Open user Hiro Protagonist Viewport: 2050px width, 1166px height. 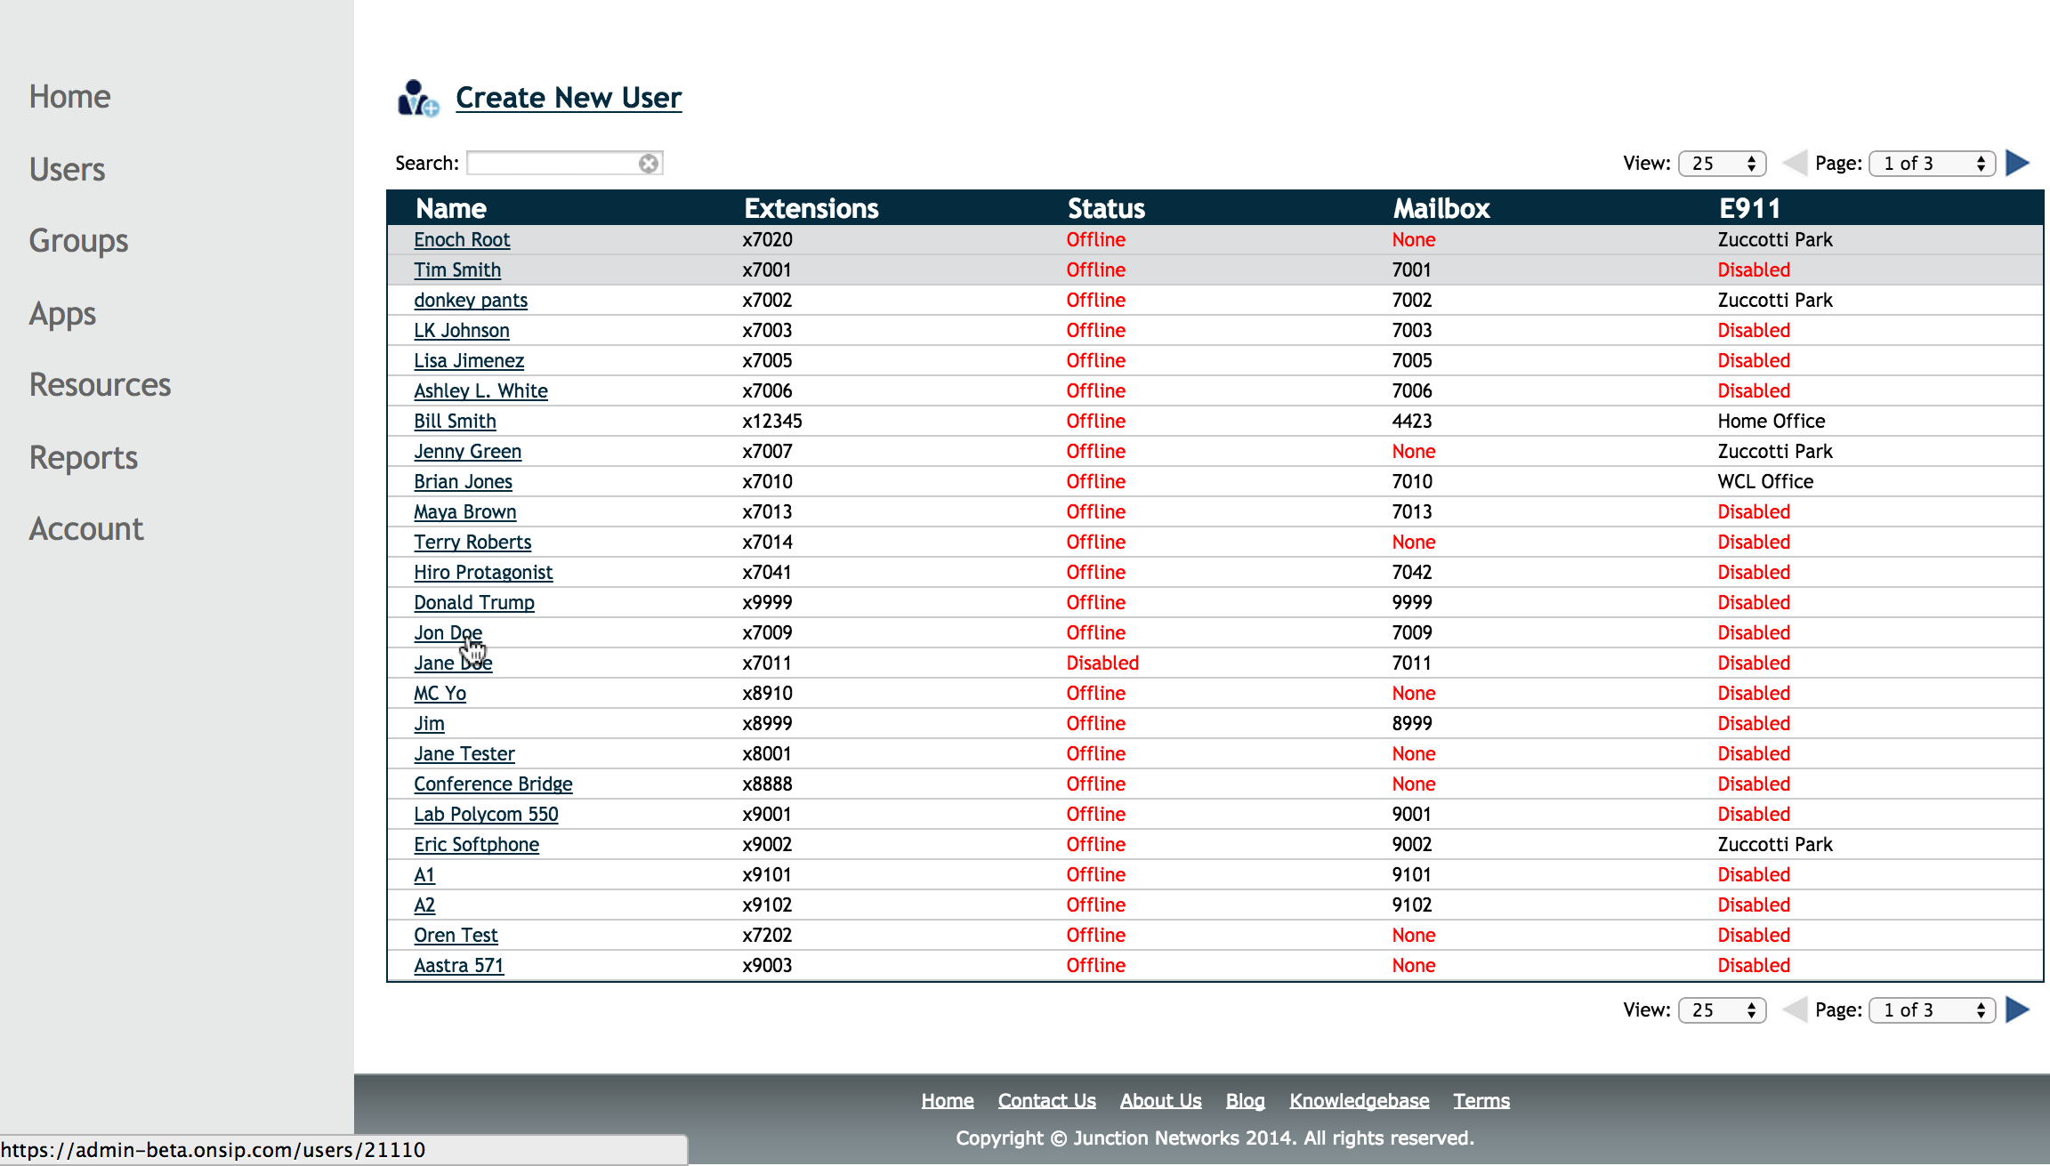(483, 573)
